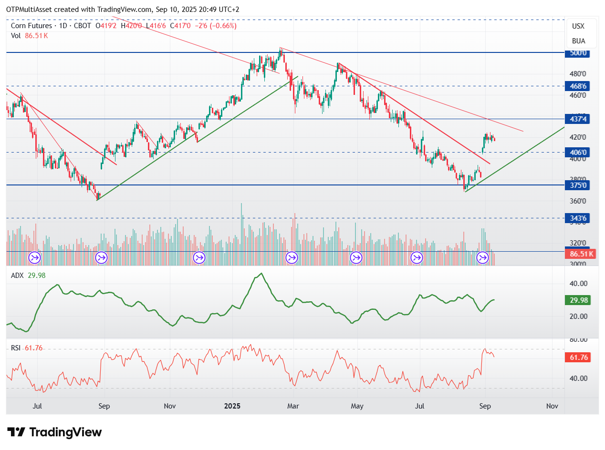Select the 375'0 support price label
Image resolution: width=605 pixels, height=450 pixels.
pyautogui.click(x=577, y=185)
